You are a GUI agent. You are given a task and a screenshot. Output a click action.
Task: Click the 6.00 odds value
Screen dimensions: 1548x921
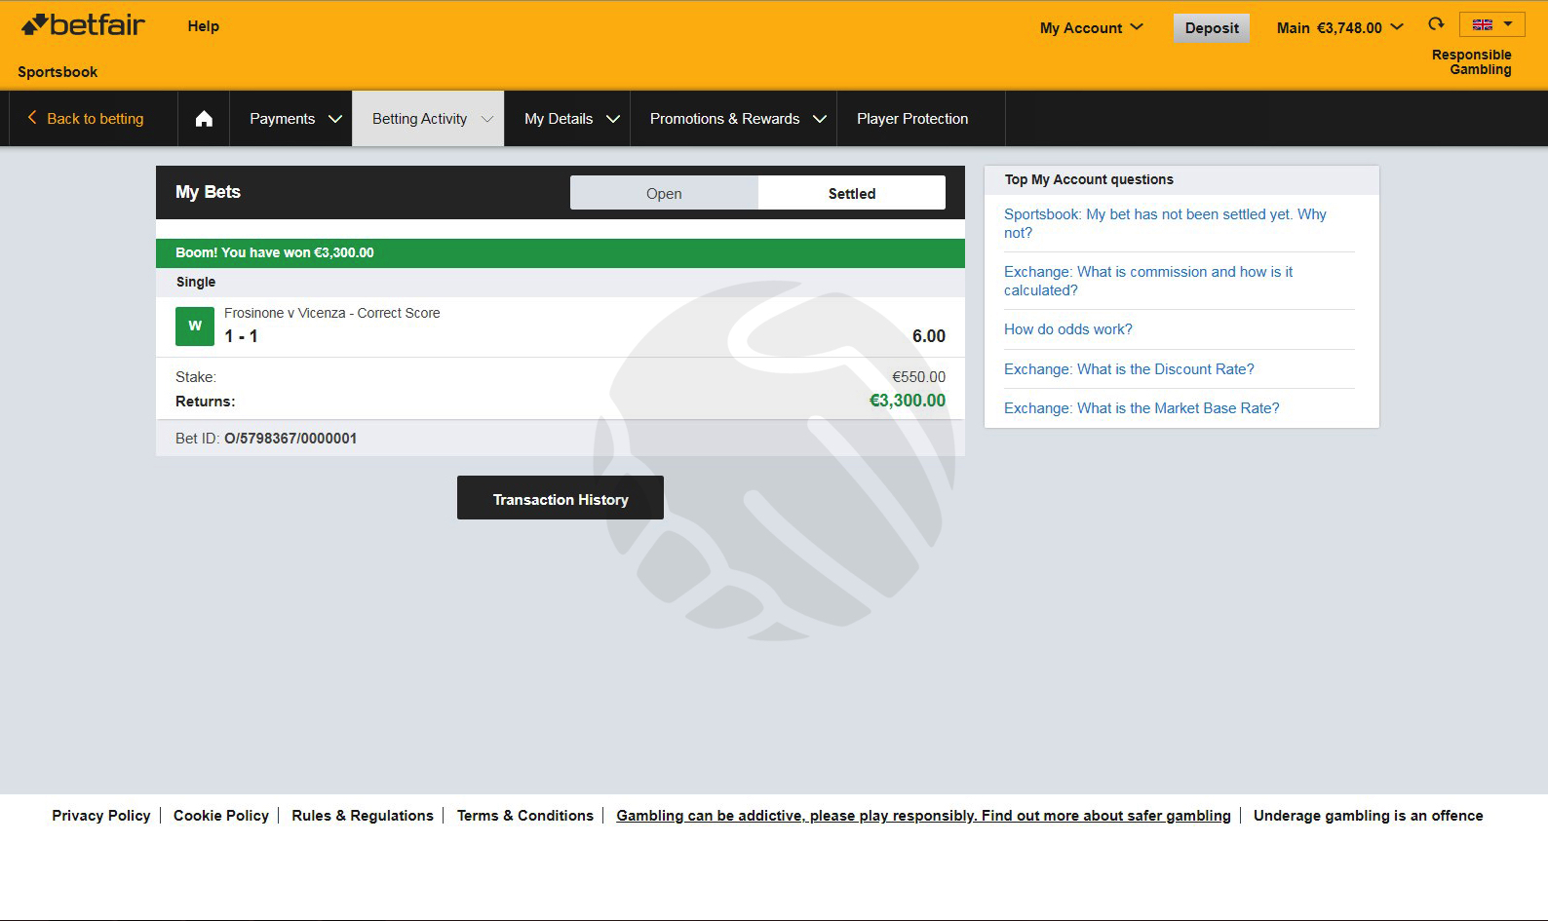click(929, 336)
